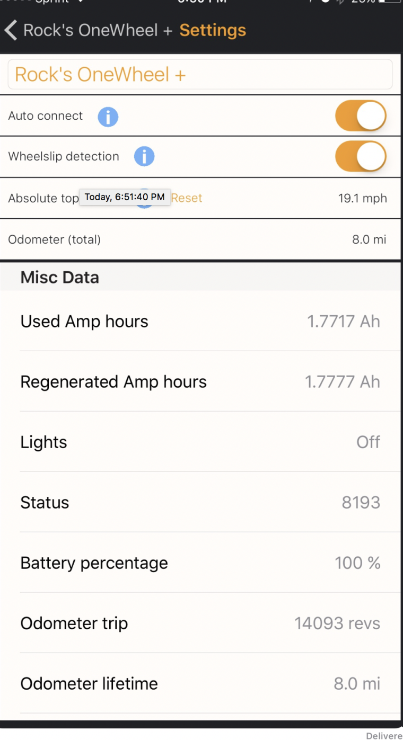This screenshot has height=740, width=403.
Task: Tap the Odometer trip revs row
Action: (x=200, y=623)
